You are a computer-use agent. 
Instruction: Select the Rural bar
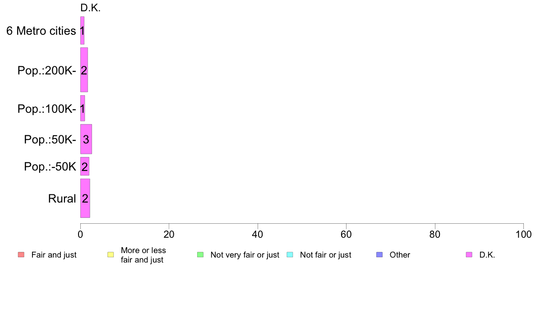point(85,198)
